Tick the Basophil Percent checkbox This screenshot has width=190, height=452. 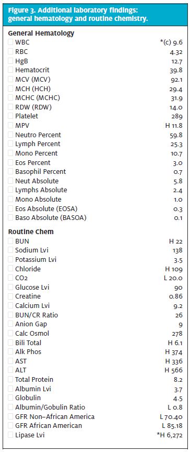(x=10, y=171)
